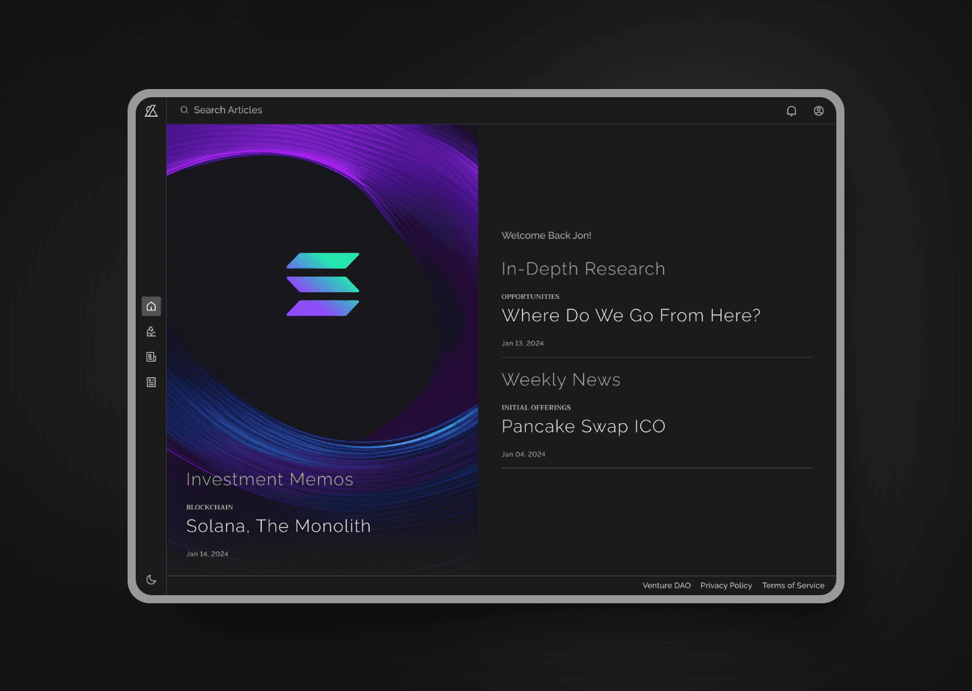Open article Pancake Swap ICO

(583, 426)
